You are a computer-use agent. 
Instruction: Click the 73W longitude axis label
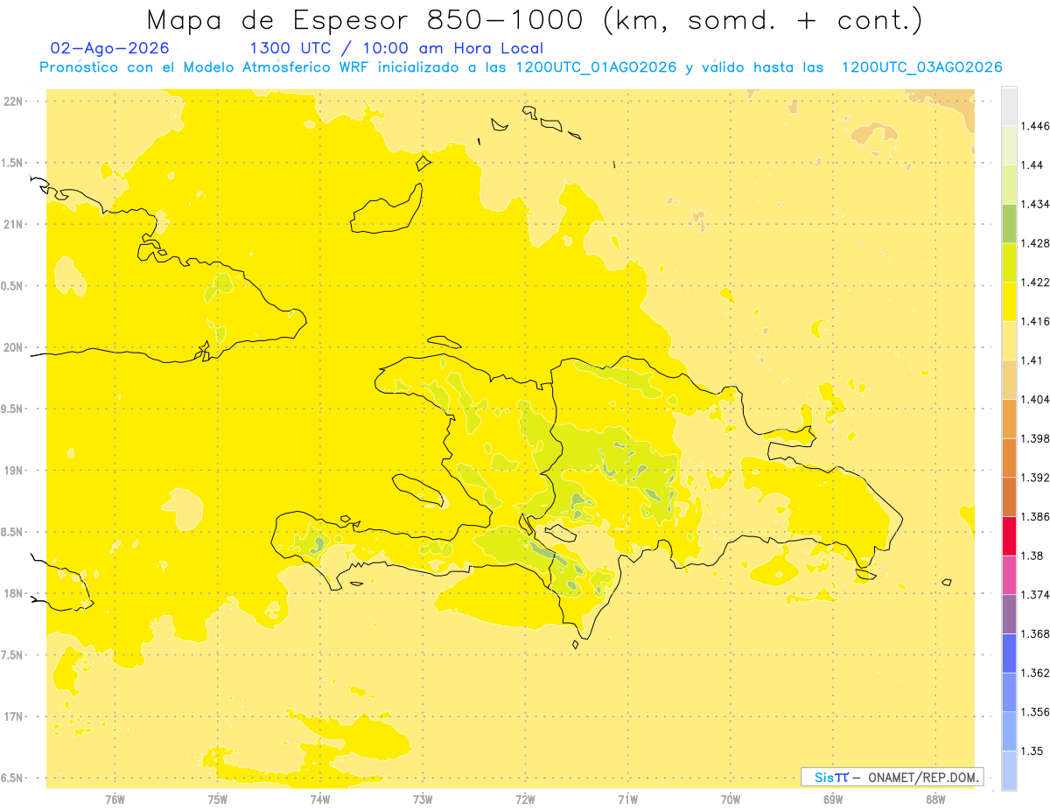pyautogui.click(x=423, y=799)
